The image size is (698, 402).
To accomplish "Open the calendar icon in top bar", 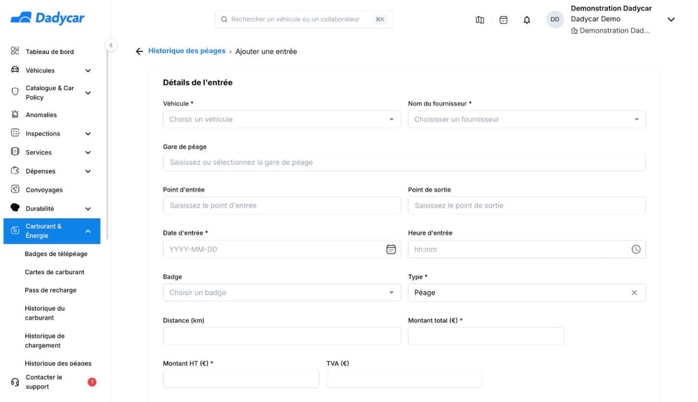I will pyautogui.click(x=504, y=20).
